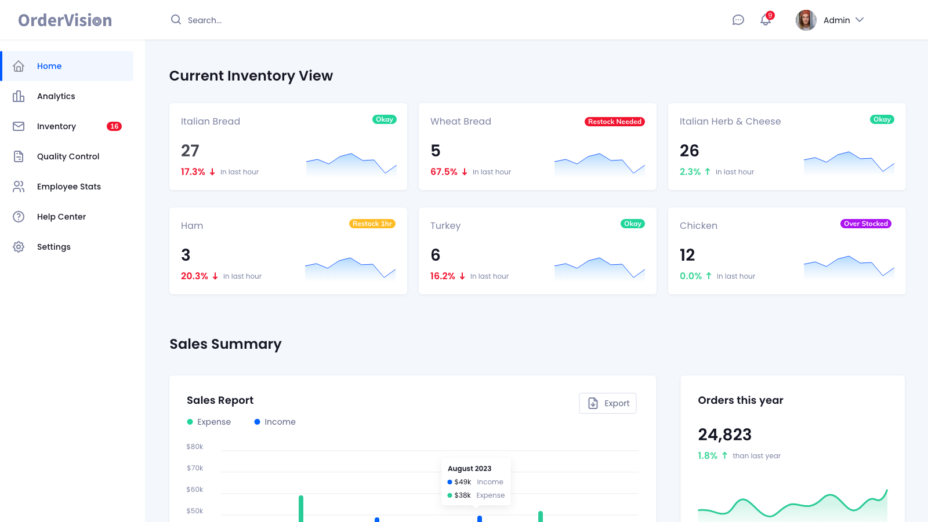Viewport: 928px width, 522px height.
Task: Click the Home house icon
Action: pyautogui.click(x=19, y=66)
